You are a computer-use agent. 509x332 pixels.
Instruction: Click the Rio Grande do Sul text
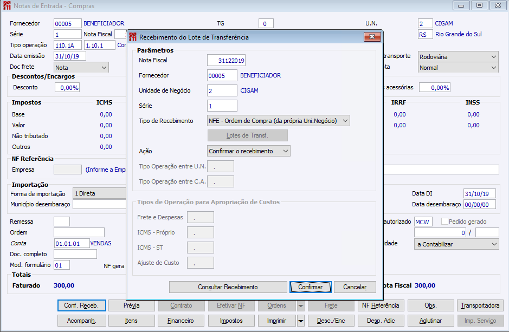[x=459, y=34]
